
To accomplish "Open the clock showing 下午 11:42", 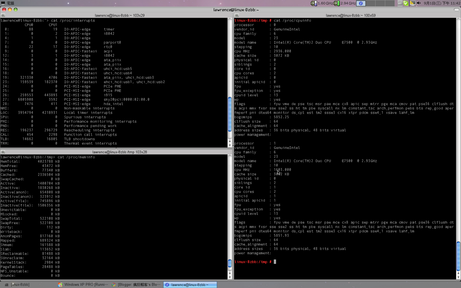I will (442, 3).
